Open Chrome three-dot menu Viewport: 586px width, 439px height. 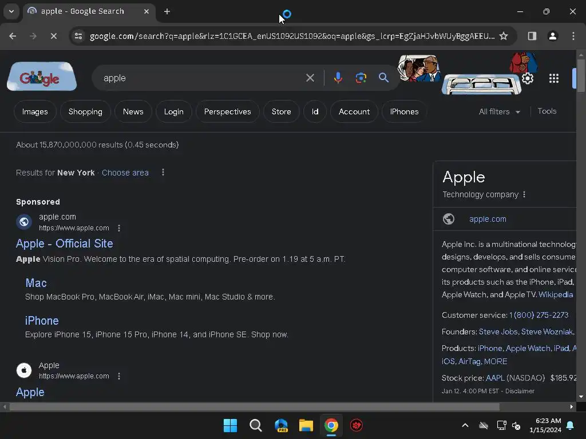(x=573, y=36)
